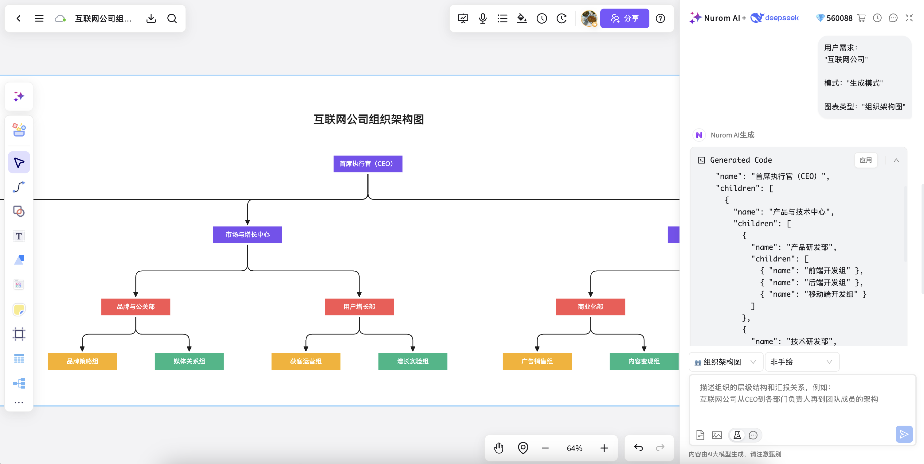The height and width of the screenshot is (464, 924).
Task: Select the 获客运营组 node
Action: coord(306,361)
